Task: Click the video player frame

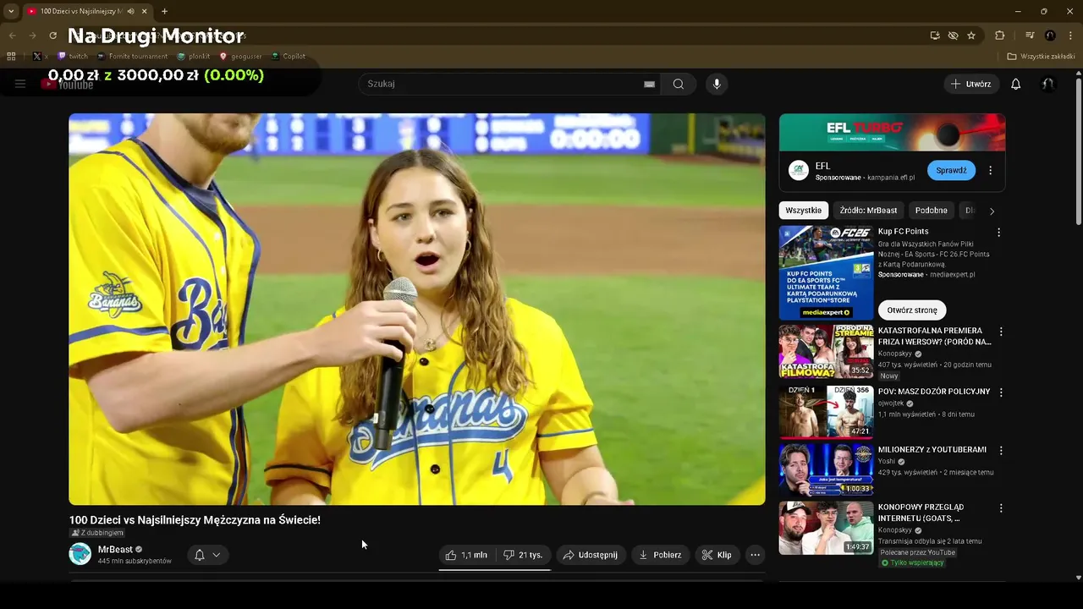Action: [417, 310]
